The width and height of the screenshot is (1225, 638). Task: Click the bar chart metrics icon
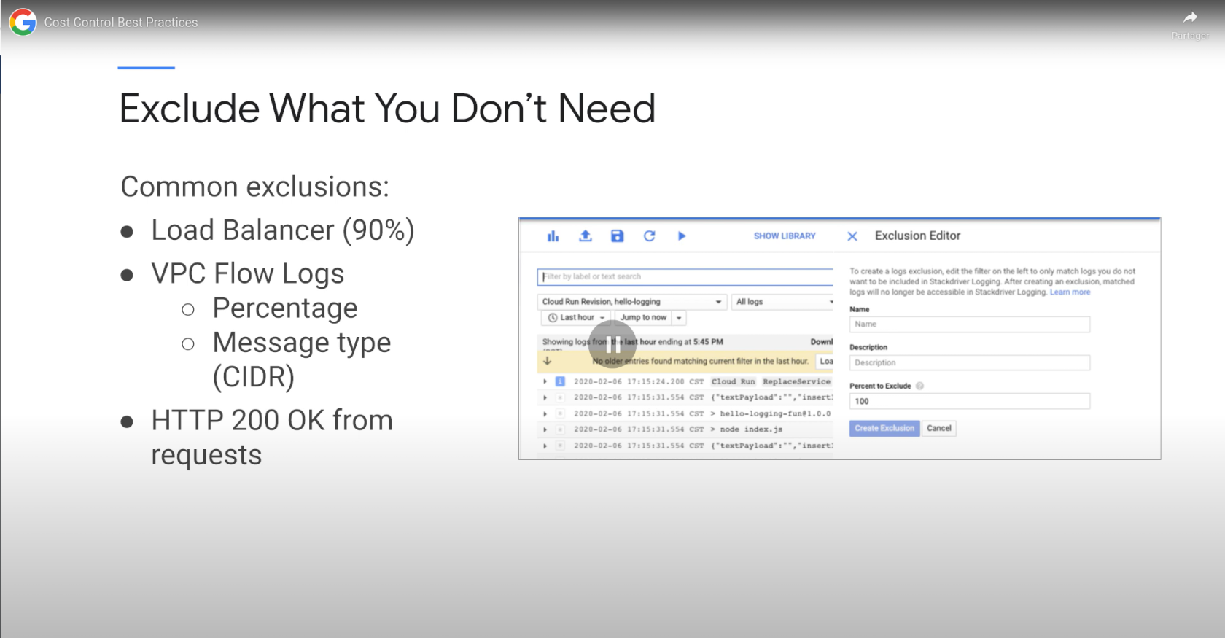(553, 236)
